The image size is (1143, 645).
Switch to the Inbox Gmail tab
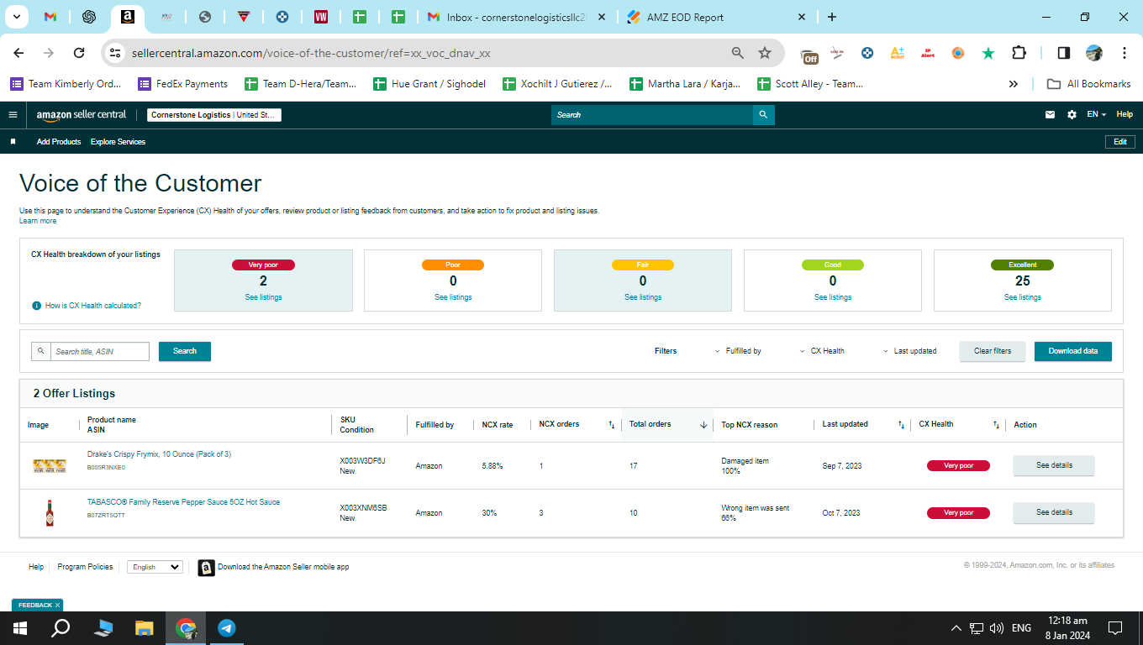click(x=517, y=17)
